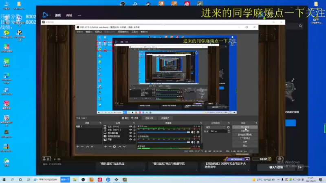326x183 pixels.
Task: Toggle visibility of the image source
Action: pos(130,139)
